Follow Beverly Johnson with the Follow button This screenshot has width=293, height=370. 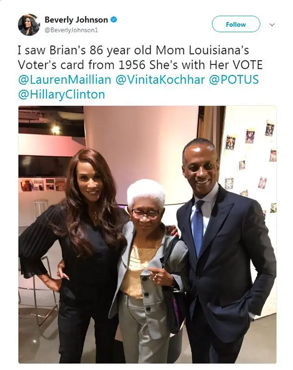pos(236,24)
